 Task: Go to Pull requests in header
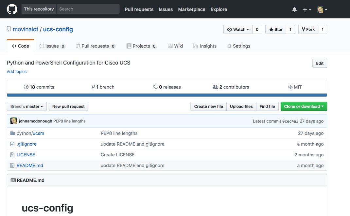coord(139,9)
